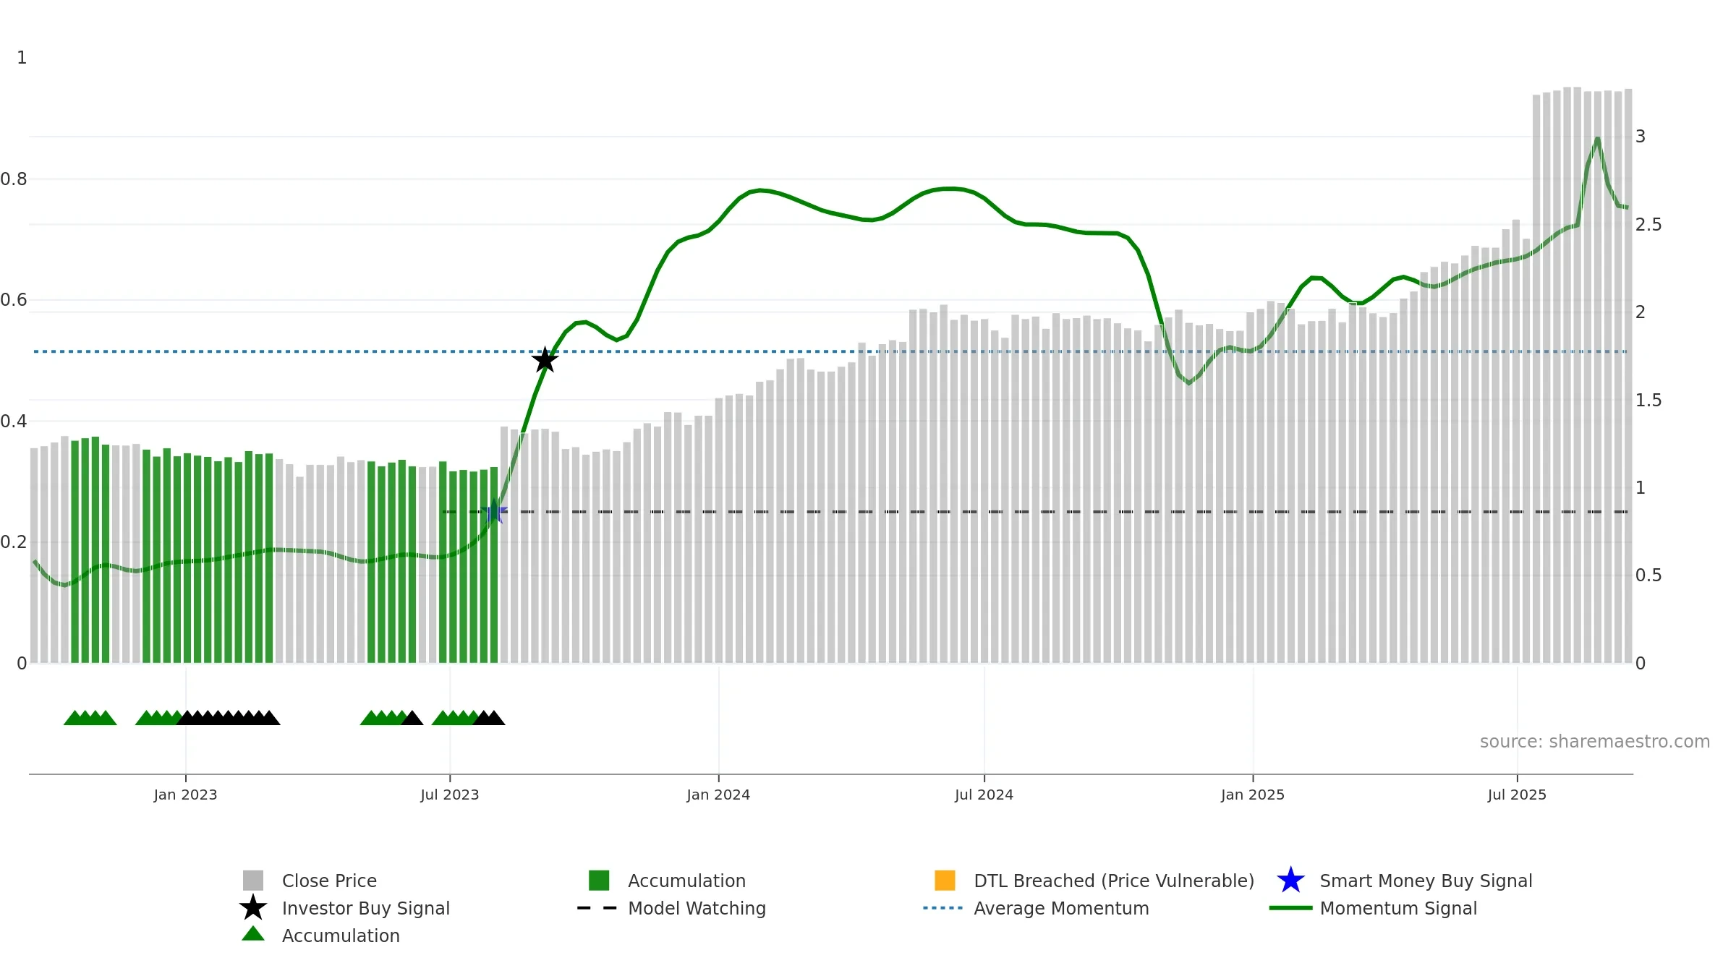Click the solid green Momentum Signal legend line icon
Screen dimensions: 1736x976
1290,908
